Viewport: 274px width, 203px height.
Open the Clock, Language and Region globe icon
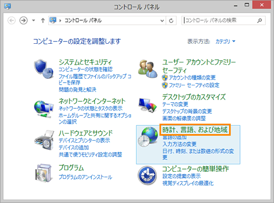(147, 137)
